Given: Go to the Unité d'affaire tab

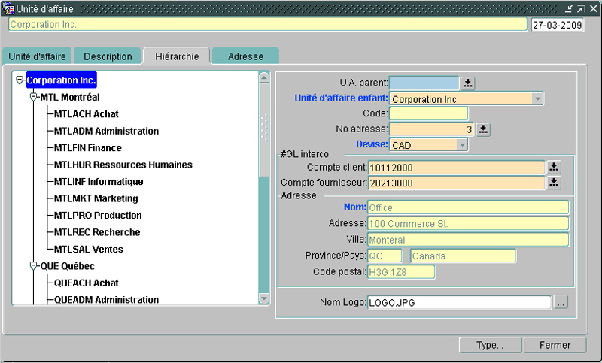Looking at the screenshot, I should pos(37,56).
